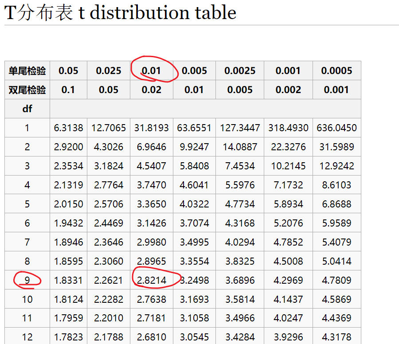Click the value 22.3276
The width and height of the screenshot is (399, 344).
pyautogui.click(x=288, y=147)
